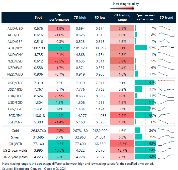Click EUR/SGD 7D performance 0.4%
This screenshot has height=170, width=178.
click(59, 109)
